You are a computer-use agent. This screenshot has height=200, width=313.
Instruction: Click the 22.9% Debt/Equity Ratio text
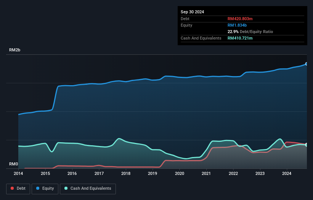click(250, 32)
